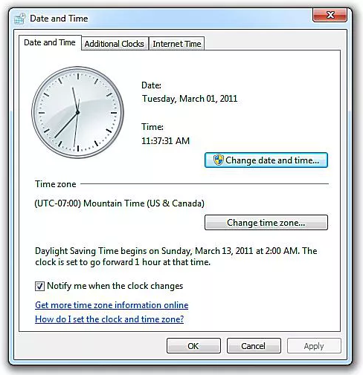Click the Date and Time title bar icon
Viewport: 363px width, 375px height.
(x=20, y=19)
